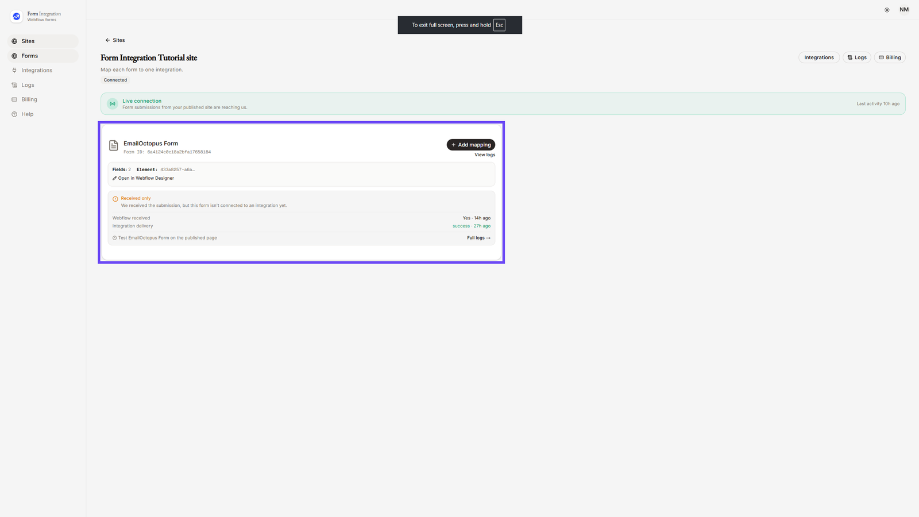Image resolution: width=919 pixels, height=517 pixels.
Task: Click the 'Form Integration Tutorial site' heading
Action: [x=149, y=58]
